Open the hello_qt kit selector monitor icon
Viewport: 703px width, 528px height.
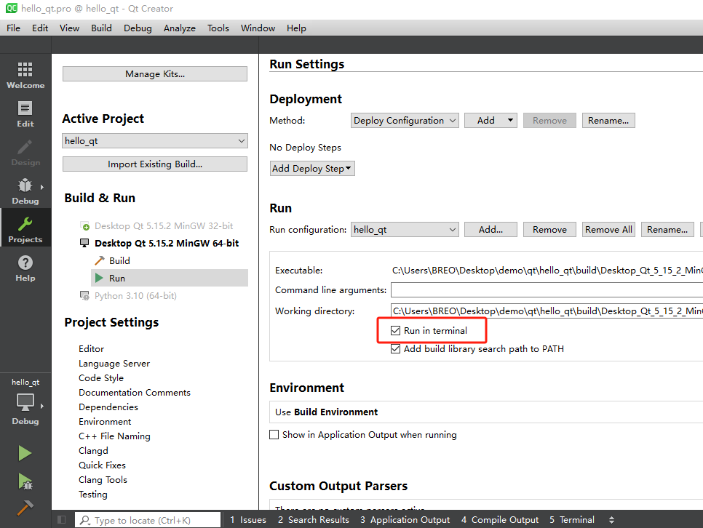coord(25,401)
